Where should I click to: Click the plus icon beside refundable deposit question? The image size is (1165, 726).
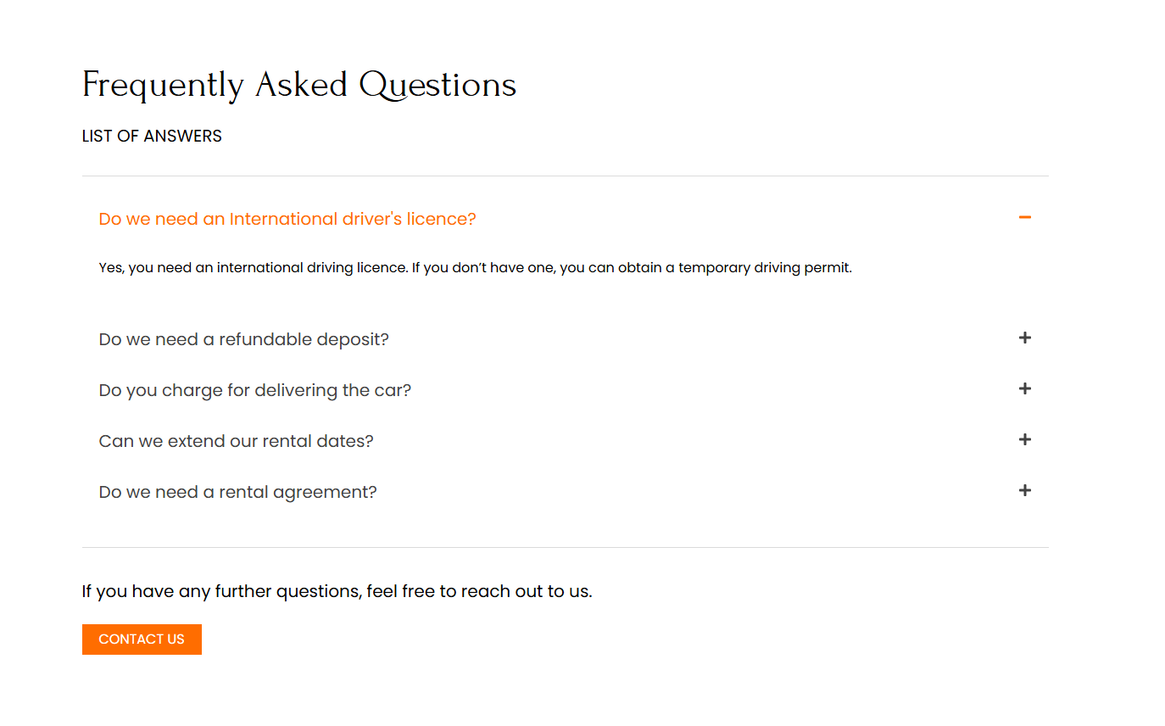1024,338
